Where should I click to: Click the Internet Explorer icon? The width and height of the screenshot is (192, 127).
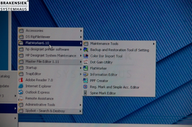click(x=21, y=86)
